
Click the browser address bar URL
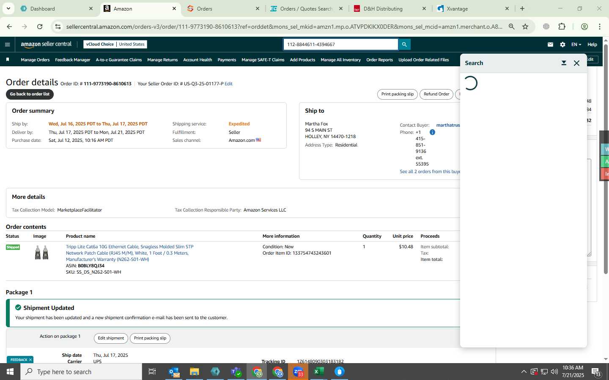tap(284, 27)
